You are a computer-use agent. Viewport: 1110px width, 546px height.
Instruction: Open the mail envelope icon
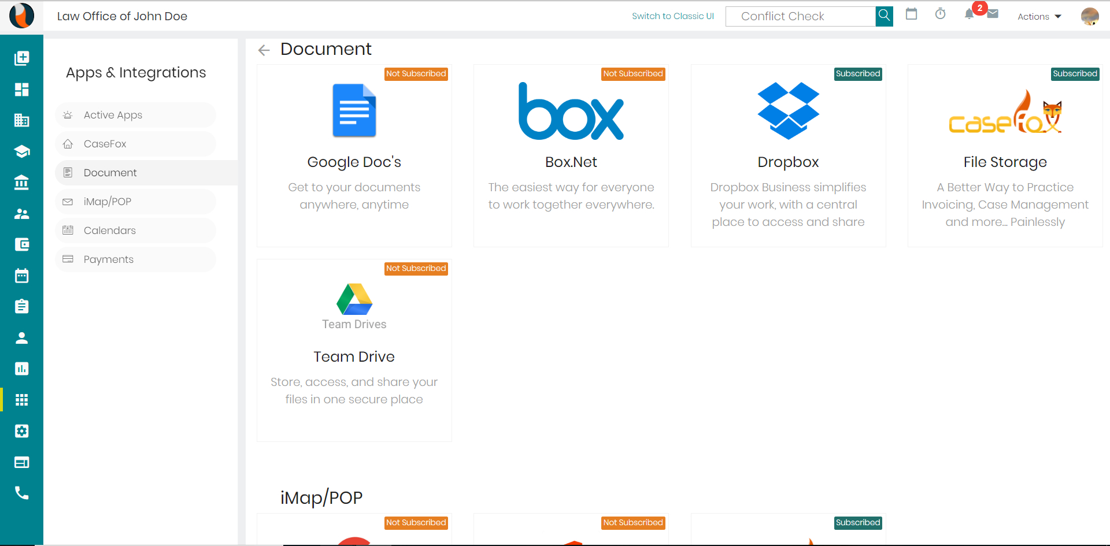pos(993,14)
